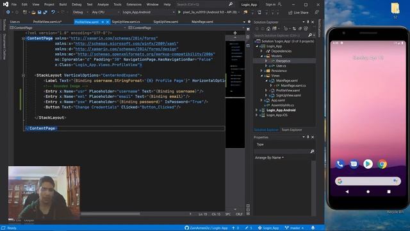Image resolution: width=410 pixels, height=231 pixels.
Task: Click the notifications bell in status bar
Action: [x=313, y=228]
